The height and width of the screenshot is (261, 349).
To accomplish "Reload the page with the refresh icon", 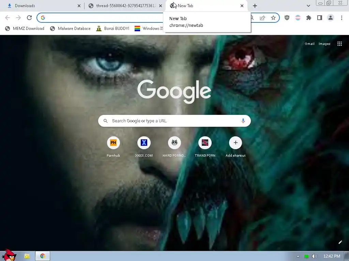I will pos(29,18).
